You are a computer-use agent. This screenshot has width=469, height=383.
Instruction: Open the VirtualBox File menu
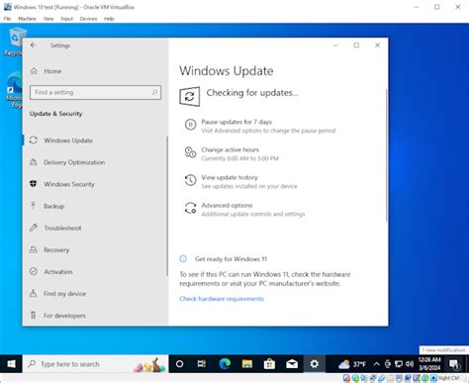[x=7, y=19]
